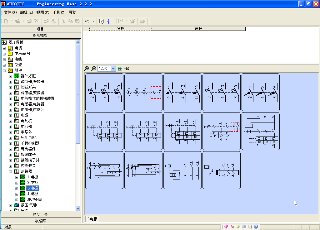The width and height of the screenshot is (320, 230).
Task: Click the green arrange symbols icon
Action: (x=120, y=69)
